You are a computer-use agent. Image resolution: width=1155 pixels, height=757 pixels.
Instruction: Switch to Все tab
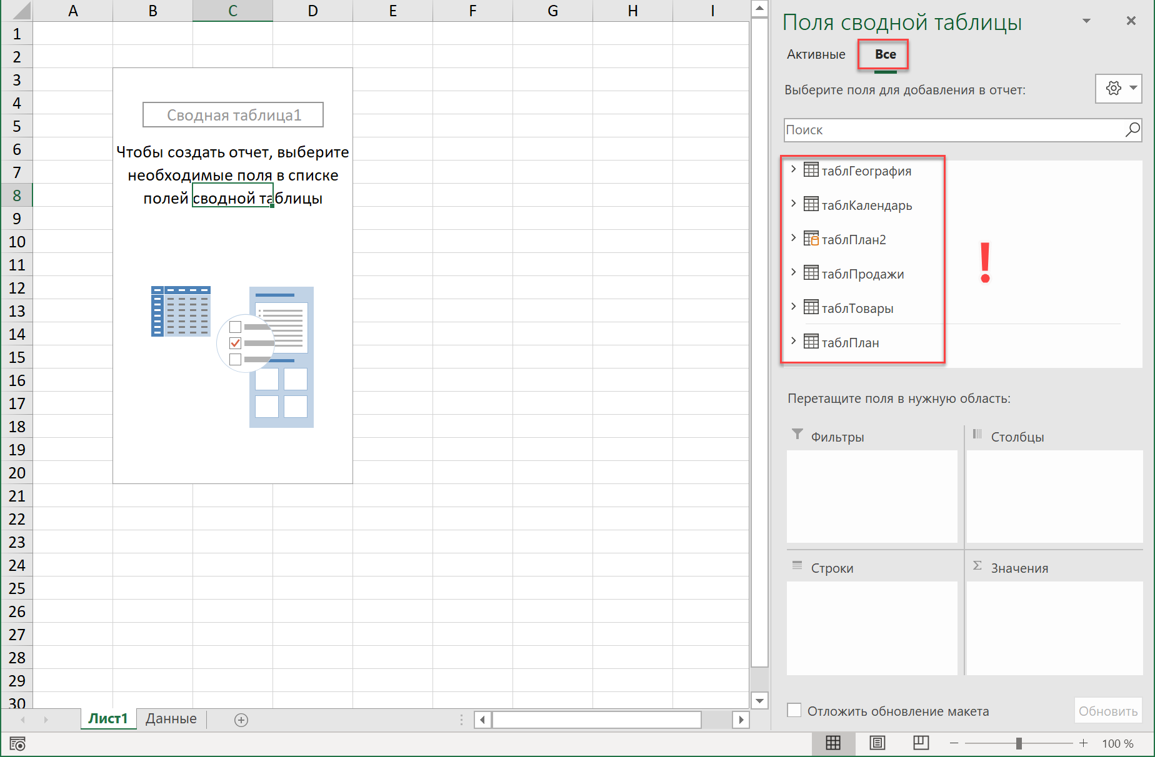coord(885,54)
